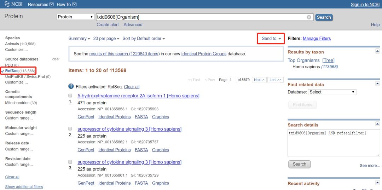This screenshot has width=382, height=190.
Task: Click Customize under Species
Action: 16,50
